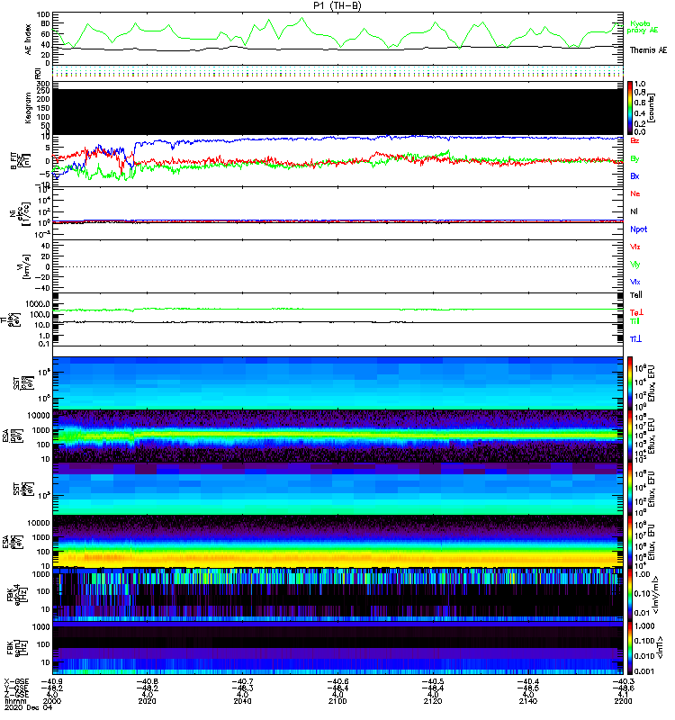Select the blue "Bx" legend label

[x=634, y=175]
